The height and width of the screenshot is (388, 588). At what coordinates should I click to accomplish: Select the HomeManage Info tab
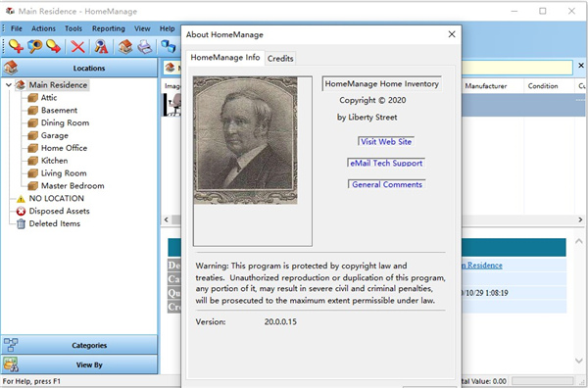[x=225, y=58]
